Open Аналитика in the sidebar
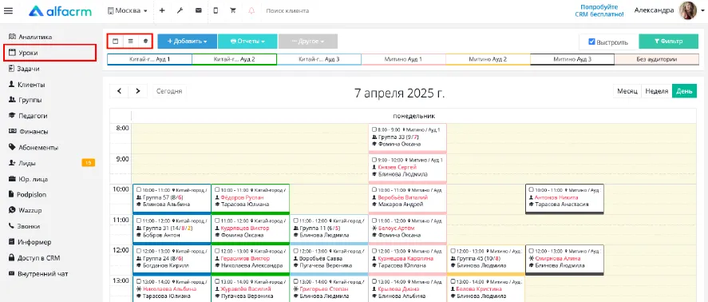Image resolution: width=708 pixels, height=302 pixels. (x=30, y=37)
